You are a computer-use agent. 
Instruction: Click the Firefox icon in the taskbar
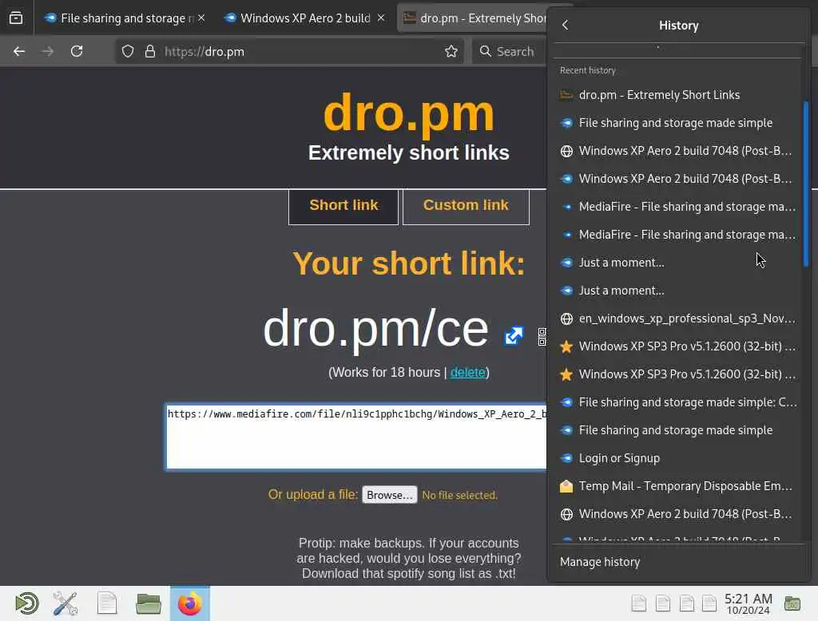190,603
